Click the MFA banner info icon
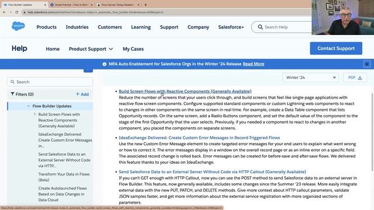Viewport: 374px width, 210px height. (x=105, y=64)
